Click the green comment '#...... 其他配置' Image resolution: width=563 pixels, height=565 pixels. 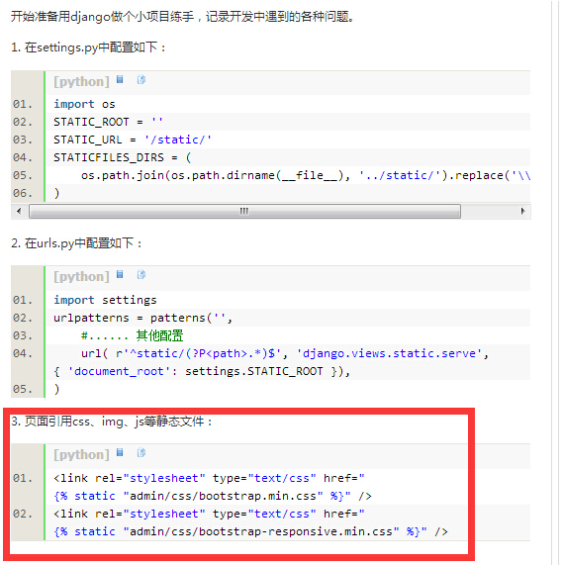pyautogui.click(x=132, y=335)
